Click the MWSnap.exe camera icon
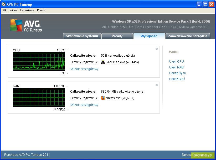Viewport: 216px width, 160px height. (103, 62)
